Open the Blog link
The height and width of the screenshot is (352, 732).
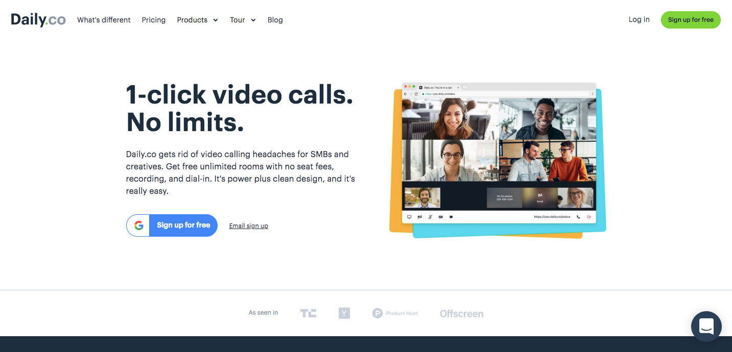pos(275,20)
